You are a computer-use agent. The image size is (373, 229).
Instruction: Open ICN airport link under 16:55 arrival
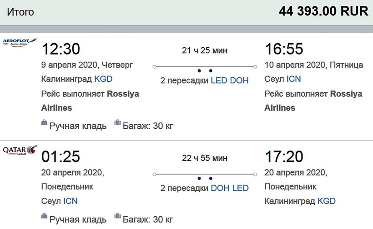[x=293, y=79]
